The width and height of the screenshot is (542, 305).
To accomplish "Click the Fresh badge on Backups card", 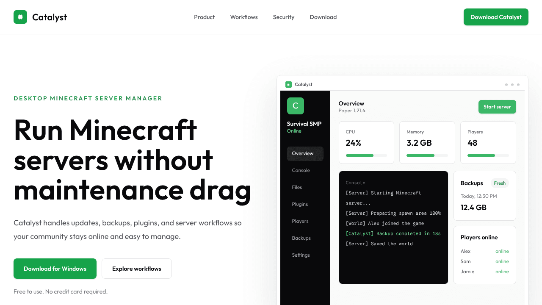I will [x=500, y=183].
